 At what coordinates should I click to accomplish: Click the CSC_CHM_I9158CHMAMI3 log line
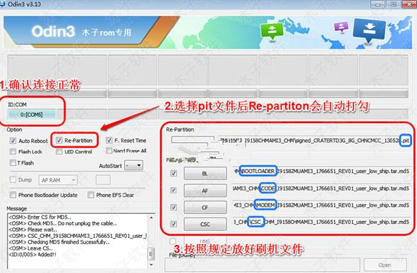coord(78,236)
